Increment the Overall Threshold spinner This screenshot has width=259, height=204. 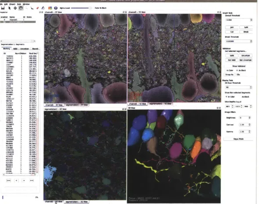point(251,19)
